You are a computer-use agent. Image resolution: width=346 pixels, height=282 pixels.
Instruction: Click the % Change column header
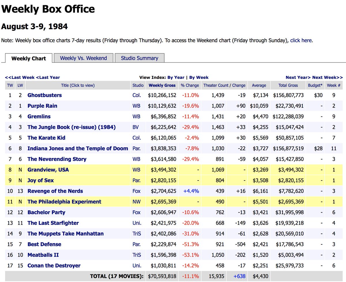[x=190, y=85]
